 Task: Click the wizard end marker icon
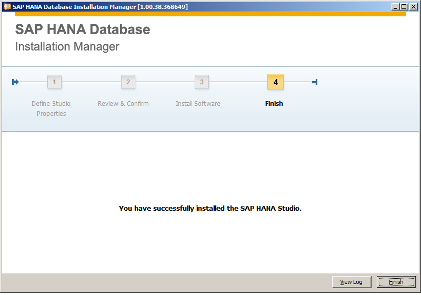(x=315, y=82)
